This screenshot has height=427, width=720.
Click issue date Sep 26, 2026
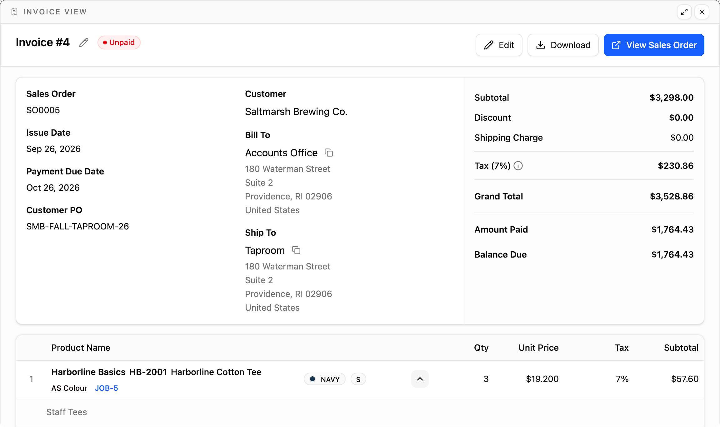(x=53, y=149)
